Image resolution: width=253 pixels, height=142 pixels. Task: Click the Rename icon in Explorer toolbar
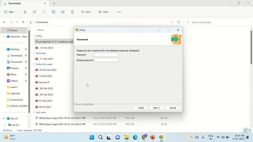coord(53,12)
